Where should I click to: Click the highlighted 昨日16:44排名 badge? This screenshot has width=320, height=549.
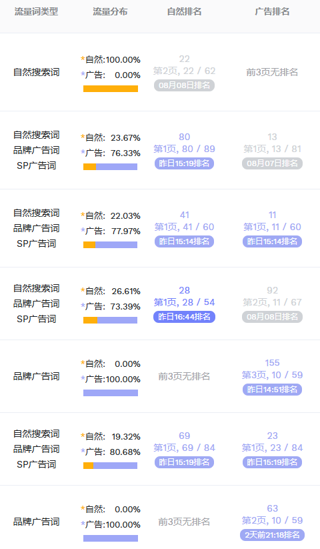click(x=184, y=317)
